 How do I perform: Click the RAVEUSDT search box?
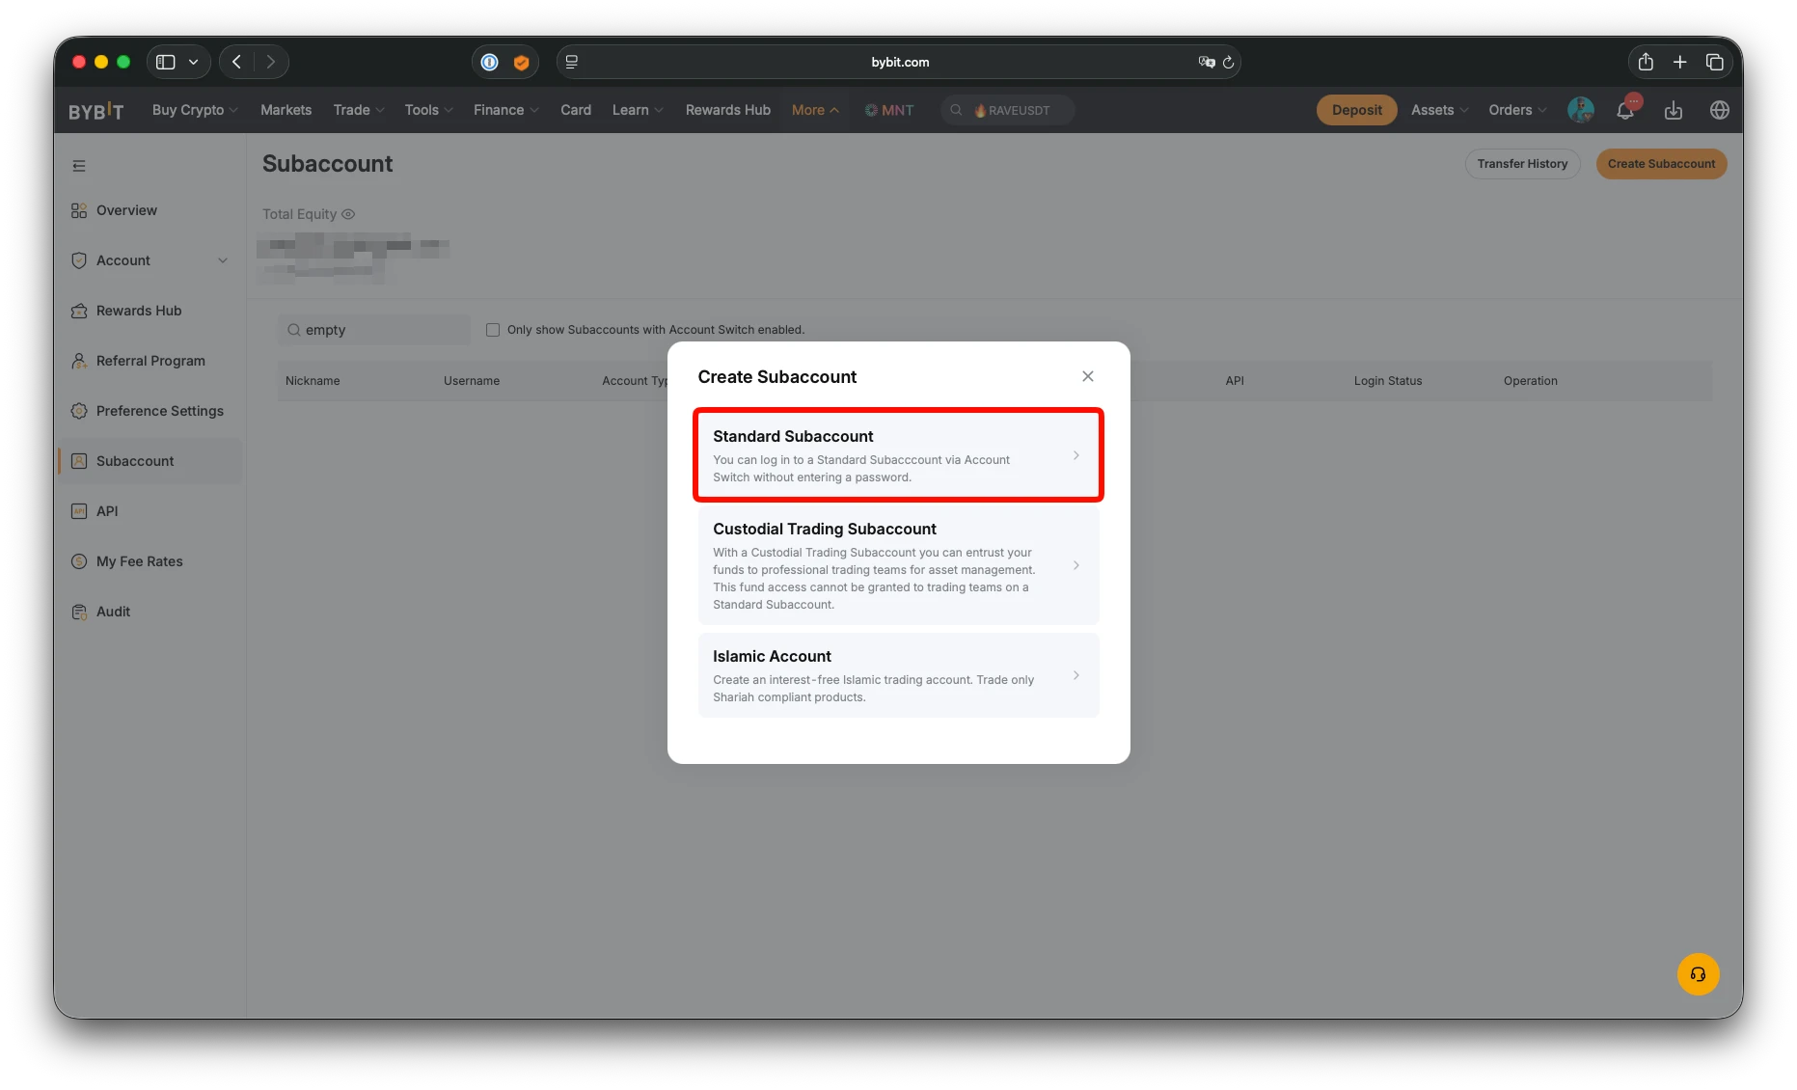tap(1007, 110)
